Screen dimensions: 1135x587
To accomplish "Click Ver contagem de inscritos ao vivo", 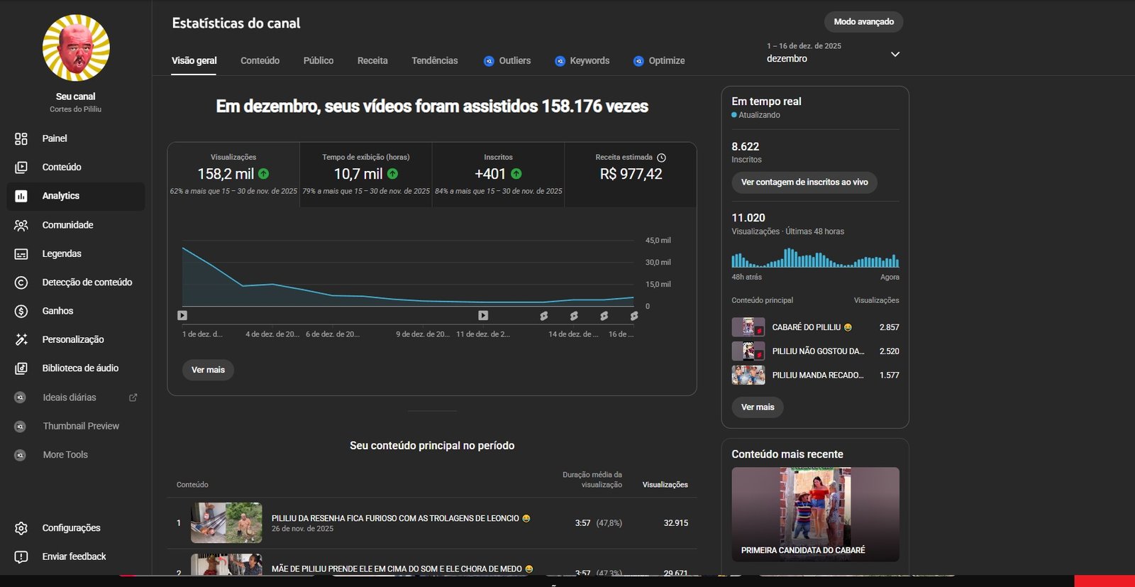I will pyautogui.click(x=804, y=182).
